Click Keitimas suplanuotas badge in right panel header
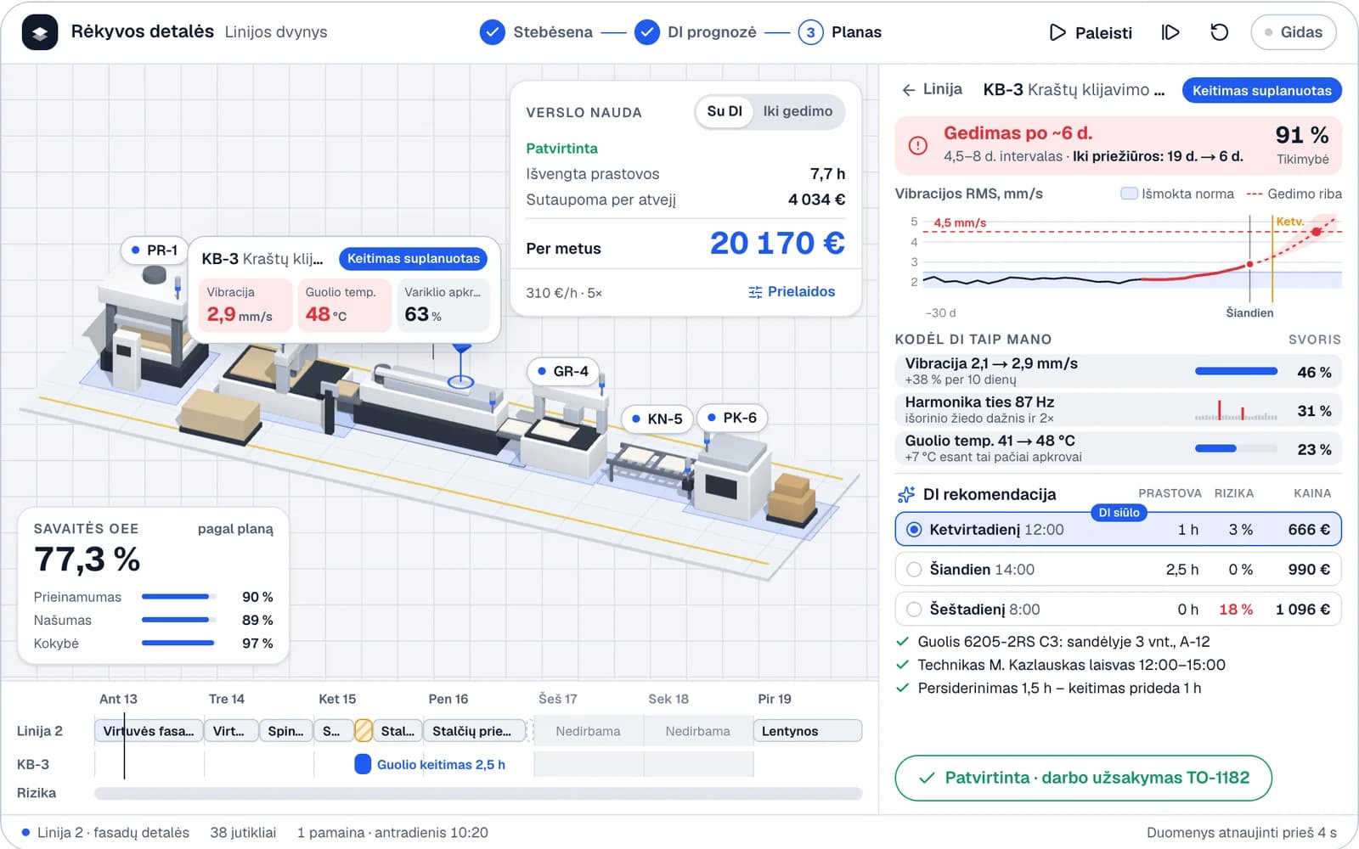 (1261, 90)
